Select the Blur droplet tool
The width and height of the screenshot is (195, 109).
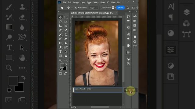click(66, 43)
